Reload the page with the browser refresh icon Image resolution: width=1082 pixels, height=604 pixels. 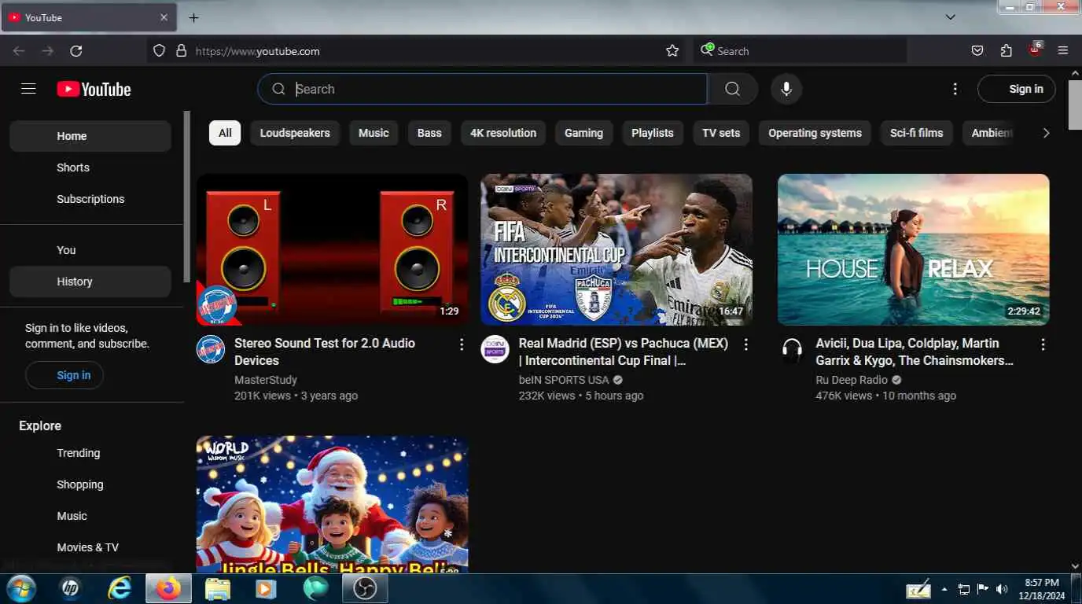coord(76,51)
